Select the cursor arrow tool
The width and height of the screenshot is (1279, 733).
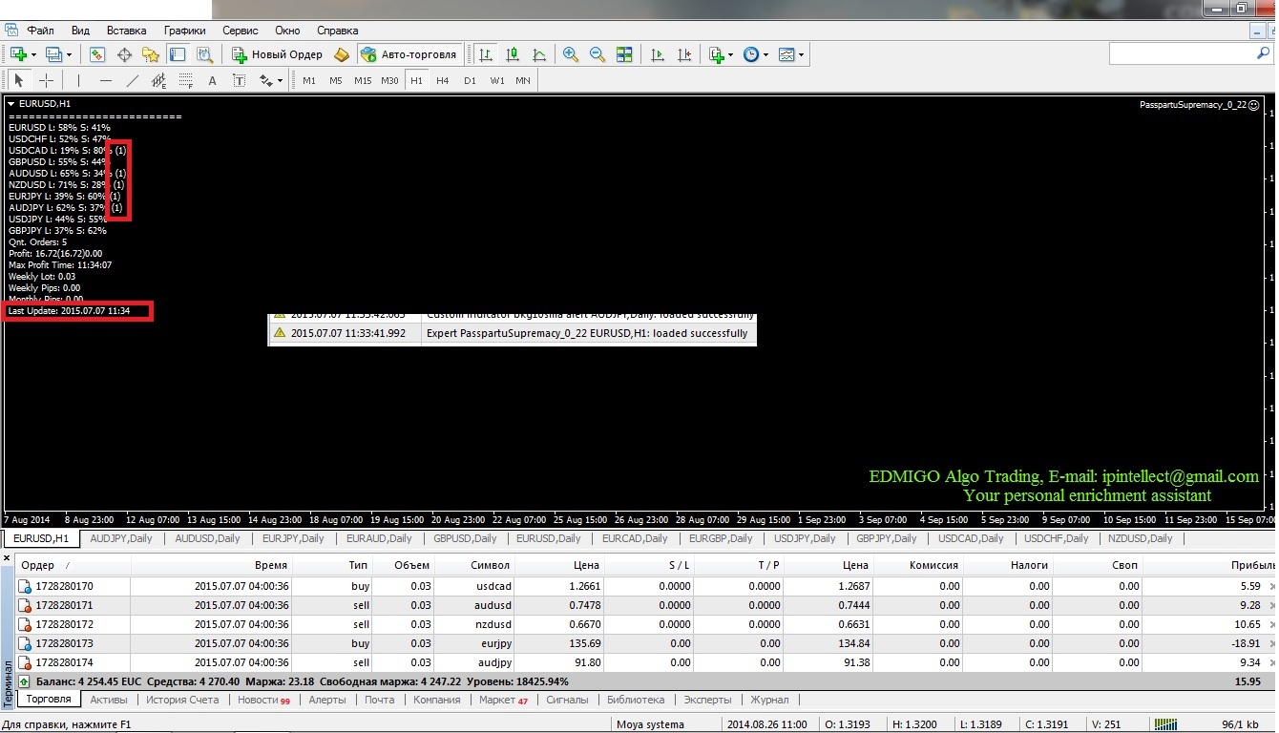coord(19,80)
